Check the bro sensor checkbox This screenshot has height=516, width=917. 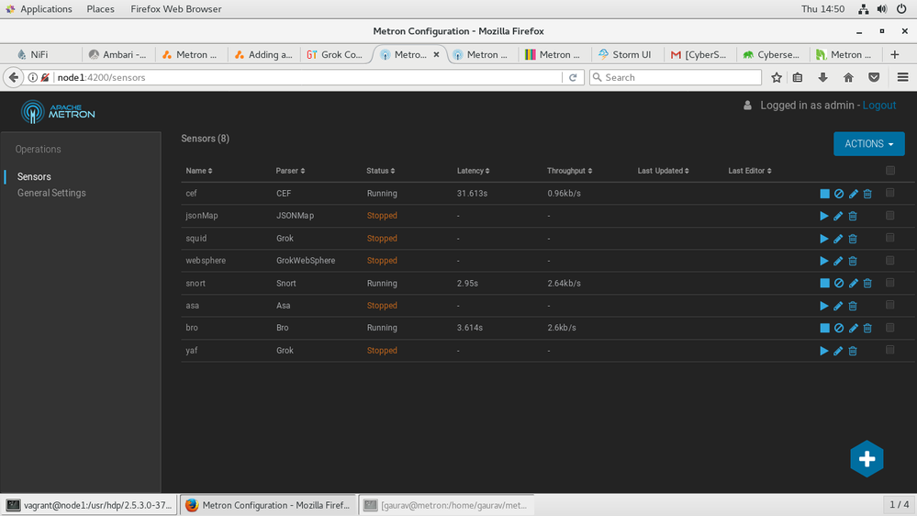point(890,328)
